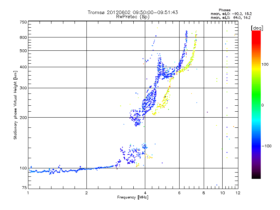
Task: Click the 6 MHz frequency tick label
Action: point(179,193)
